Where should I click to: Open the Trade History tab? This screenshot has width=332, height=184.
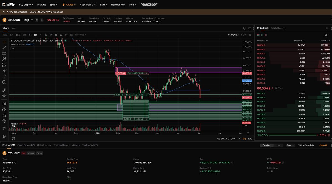[x=278, y=28]
